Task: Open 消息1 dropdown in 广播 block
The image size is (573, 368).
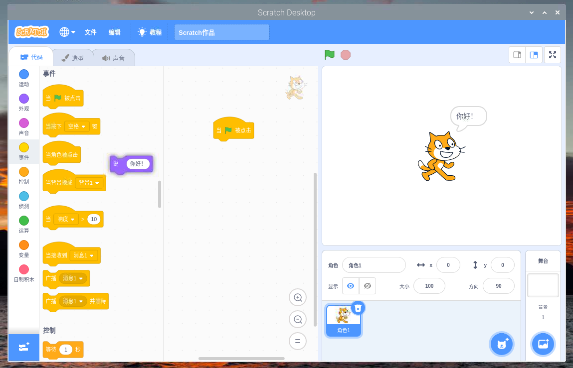Action: pyautogui.click(x=73, y=278)
